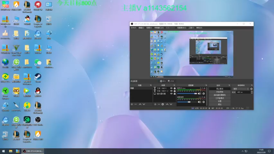Open 视图(V) menu in OBS

(x=149, y=28)
